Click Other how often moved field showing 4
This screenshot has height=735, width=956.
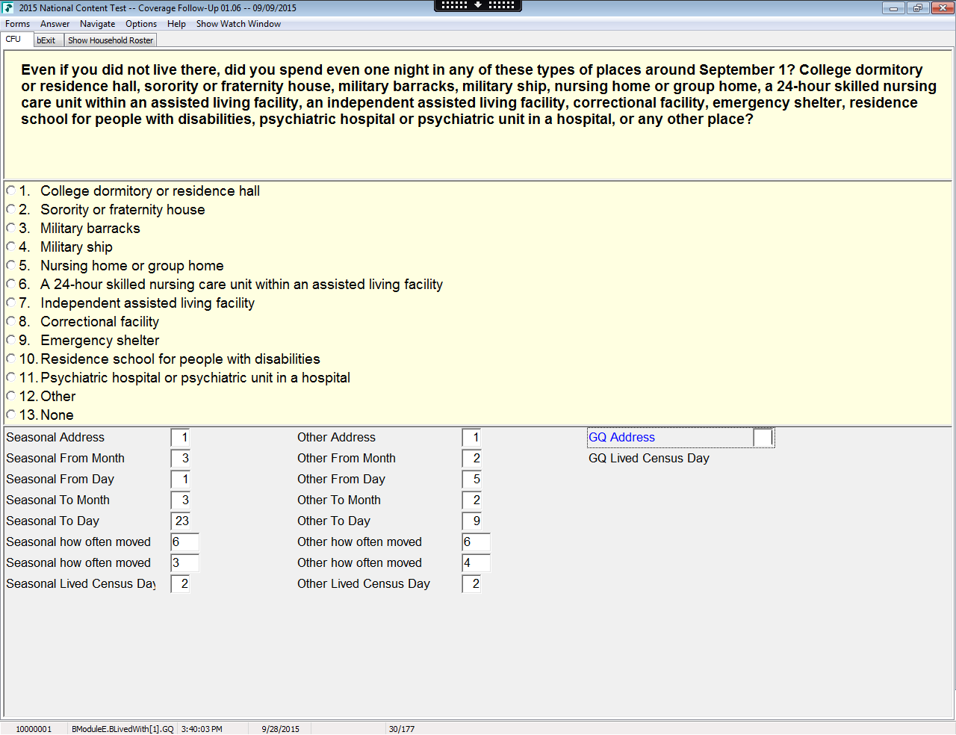click(477, 563)
